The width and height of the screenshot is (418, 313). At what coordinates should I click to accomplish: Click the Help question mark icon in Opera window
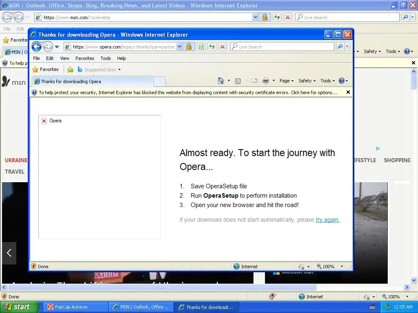point(342,81)
